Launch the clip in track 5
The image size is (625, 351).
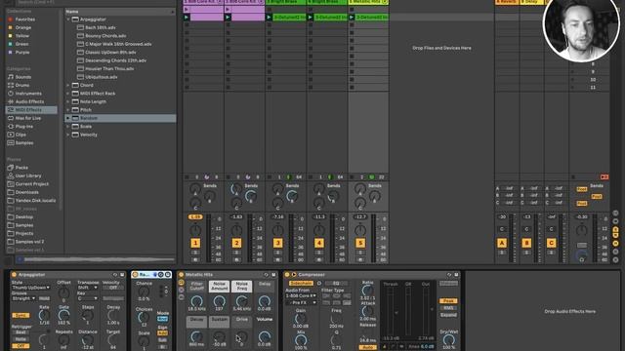352,18
